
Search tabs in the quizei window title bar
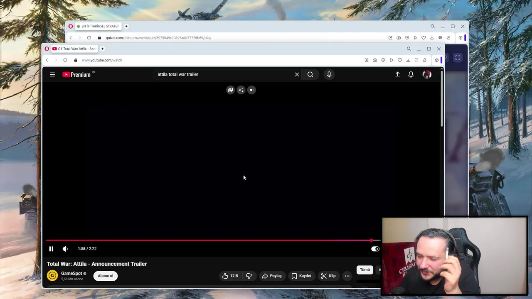[x=433, y=26]
